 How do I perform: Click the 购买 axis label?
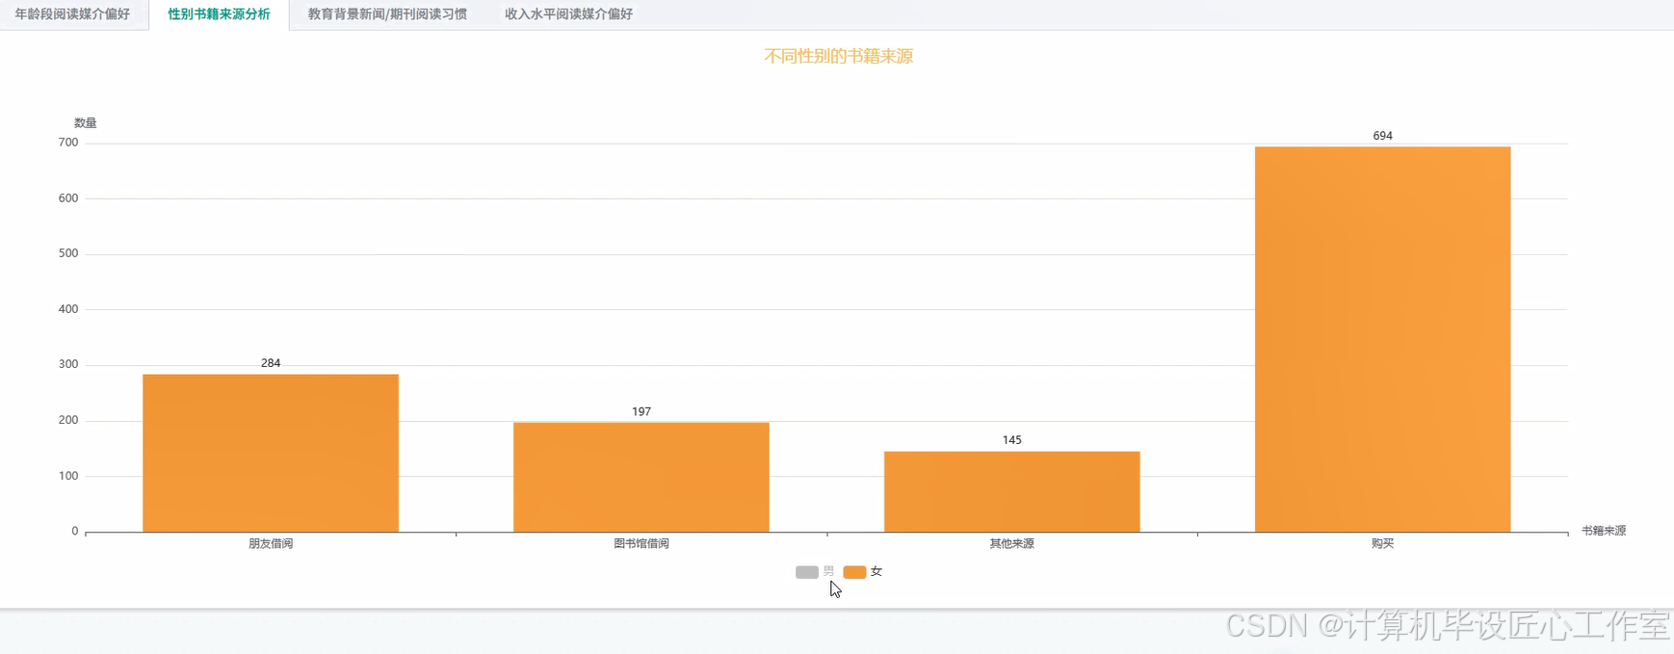point(1383,544)
